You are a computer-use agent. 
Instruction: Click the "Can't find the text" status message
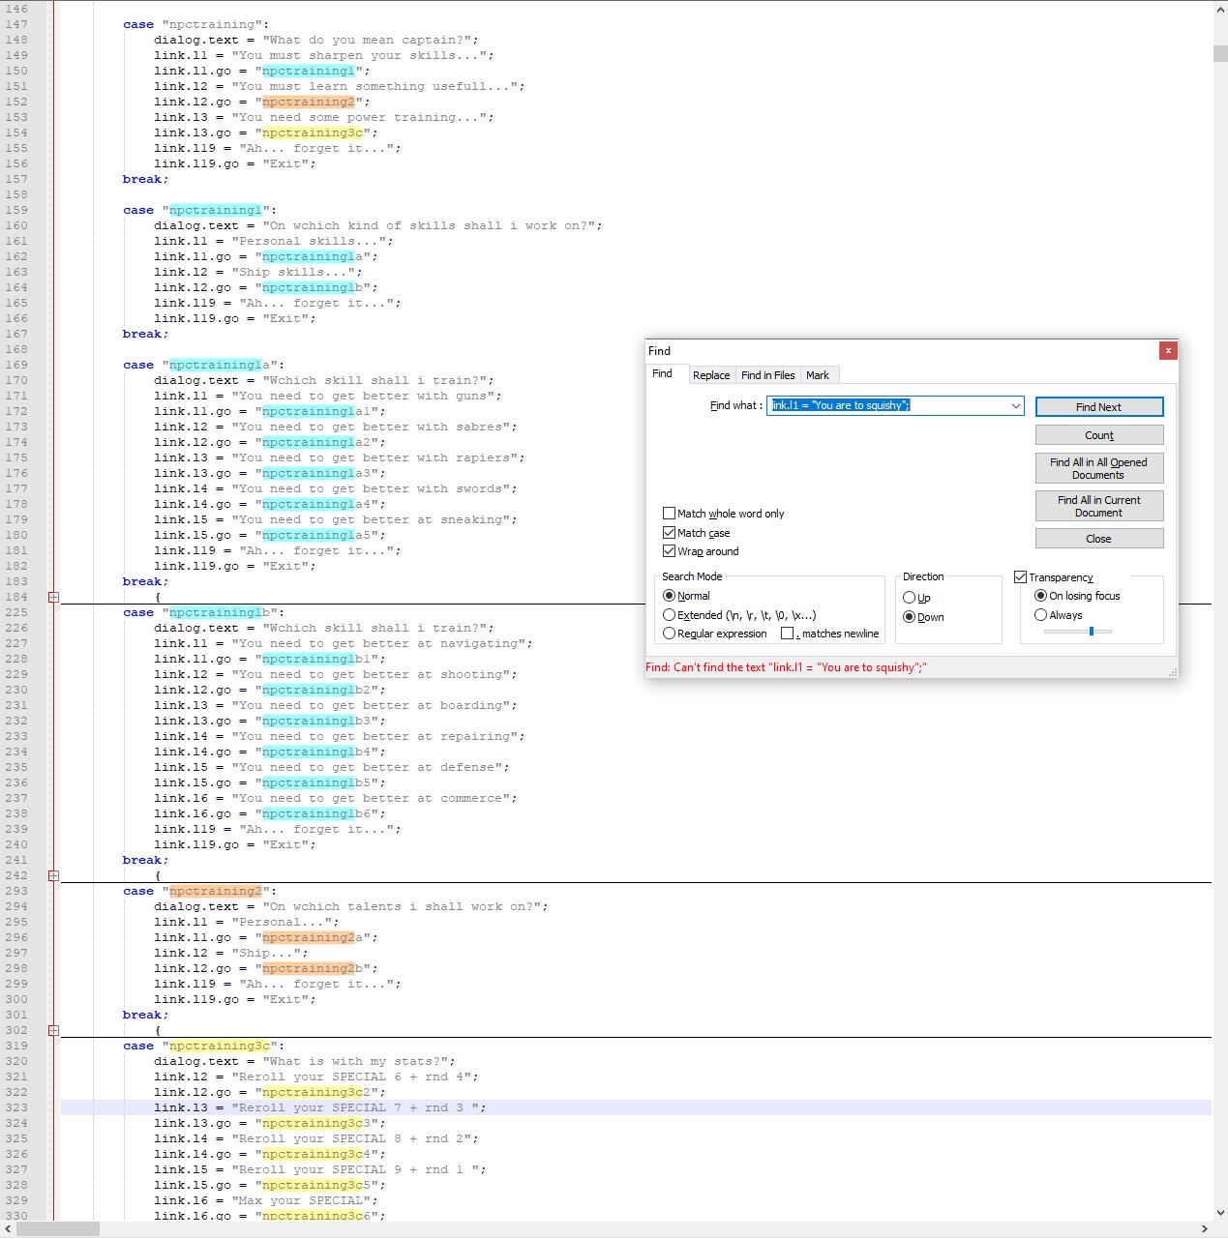point(786,667)
